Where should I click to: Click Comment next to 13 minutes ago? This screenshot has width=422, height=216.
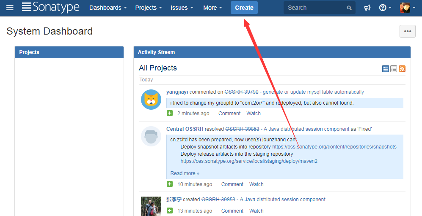click(232, 211)
